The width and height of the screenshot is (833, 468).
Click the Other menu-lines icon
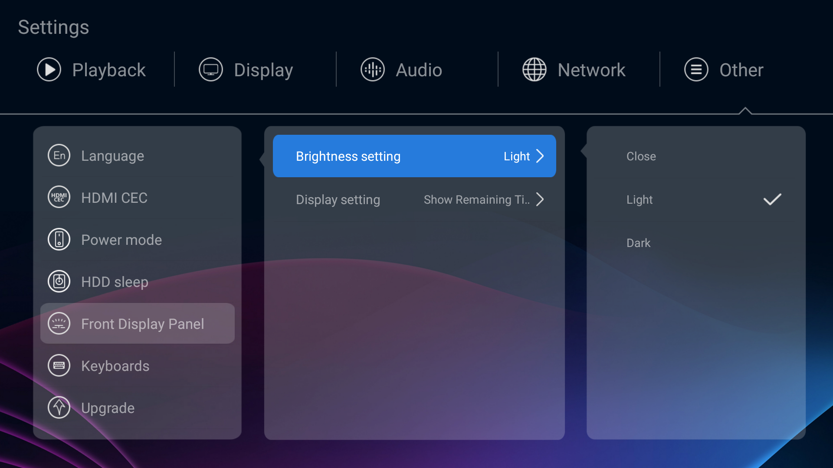pyautogui.click(x=696, y=70)
